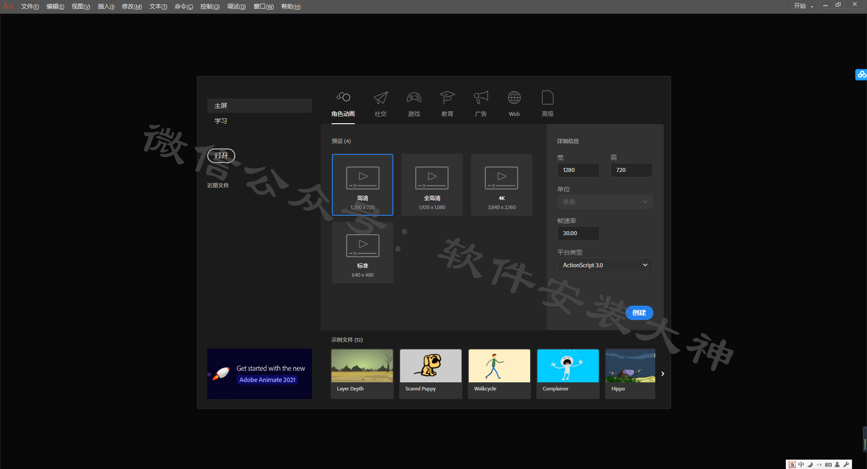
Task: Open the Complainer sample file
Action: pyautogui.click(x=568, y=374)
